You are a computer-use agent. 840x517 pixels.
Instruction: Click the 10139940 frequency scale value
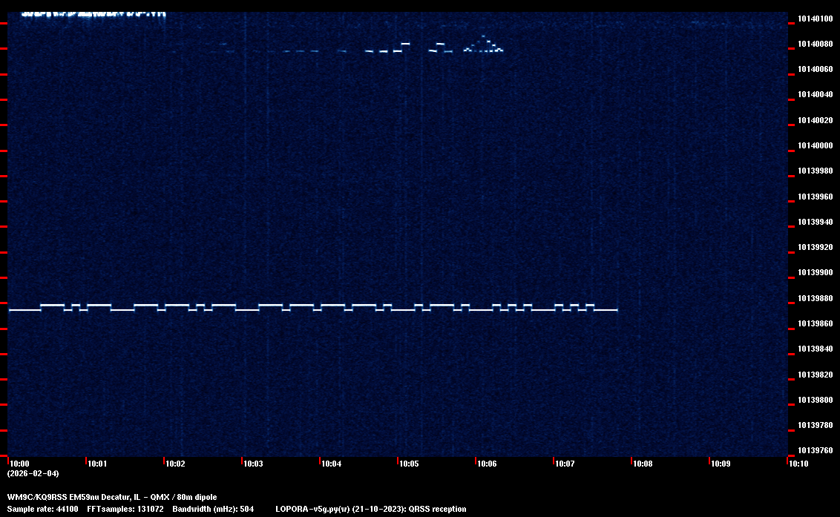[814, 222]
